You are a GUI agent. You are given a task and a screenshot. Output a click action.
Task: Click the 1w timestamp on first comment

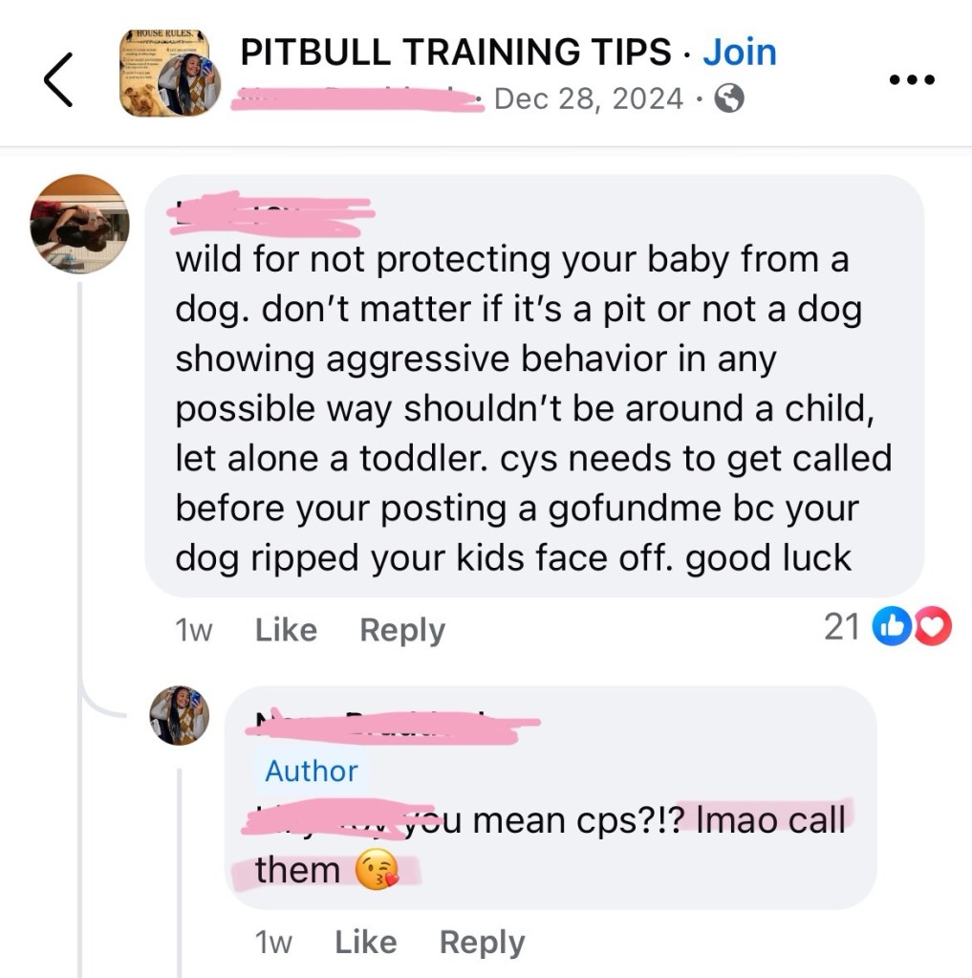pyautogui.click(x=194, y=631)
